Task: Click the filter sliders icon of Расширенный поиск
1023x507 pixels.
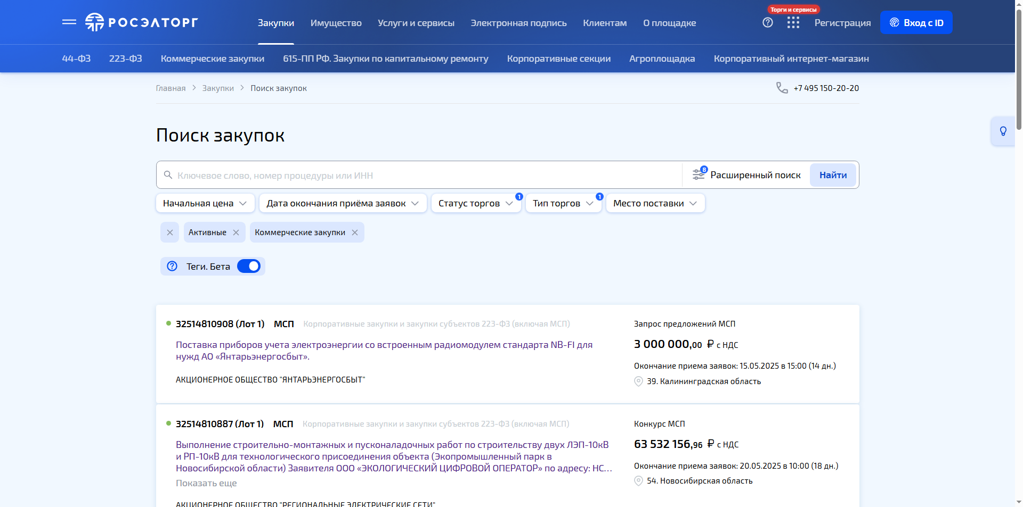Action: pyautogui.click(x=699, y=174)
